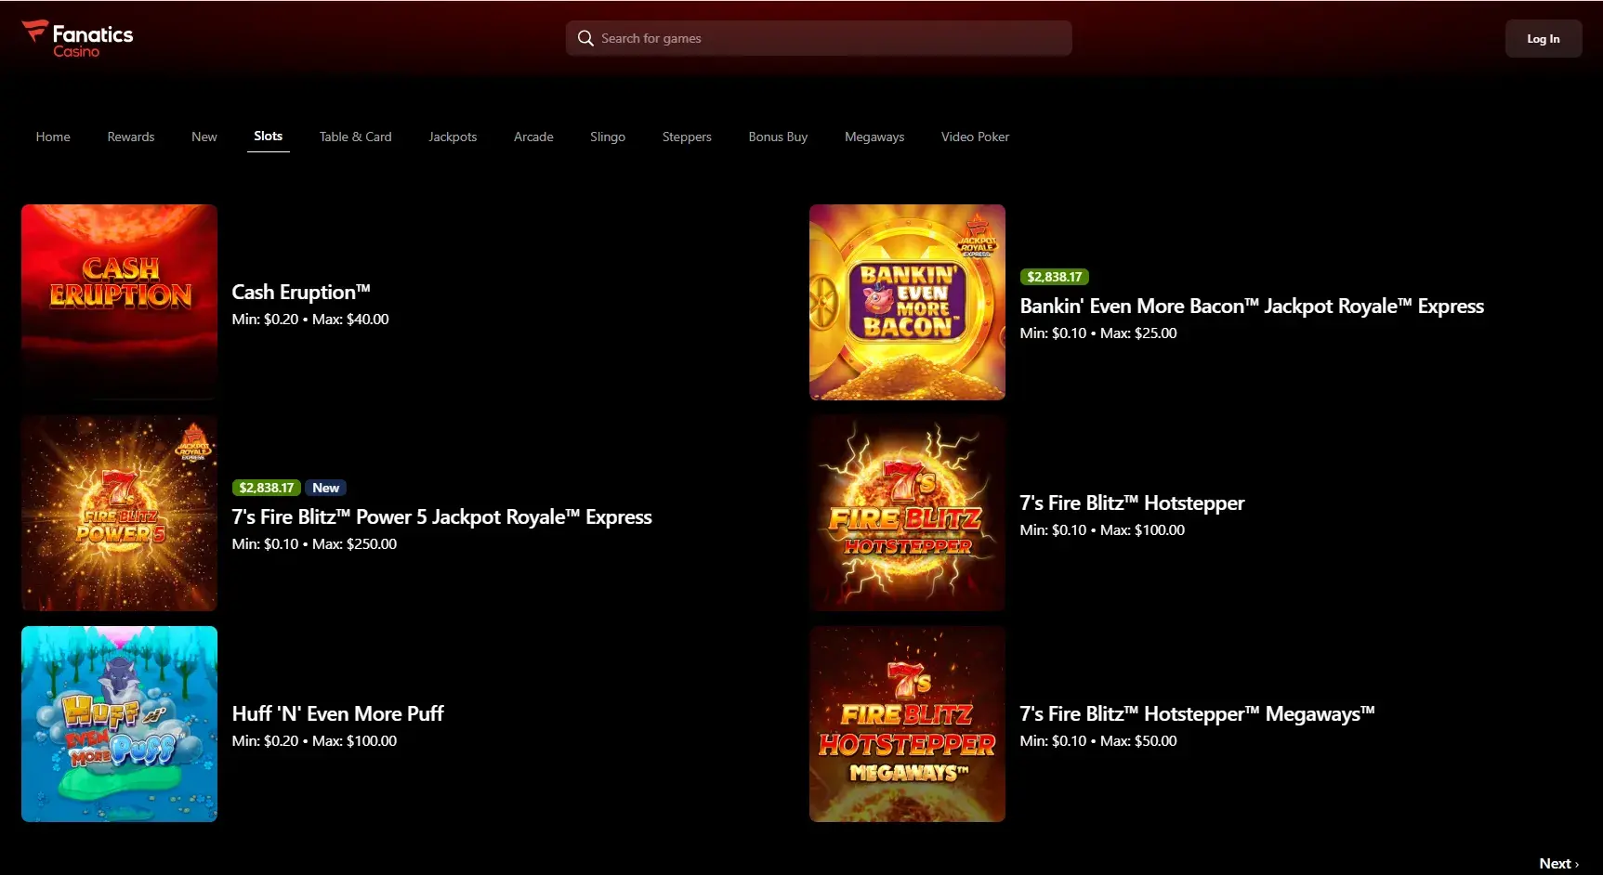Click the Min: $0.10 • Max: $50.00 text
This screenshot has height=875, width=1603.
point(1098,740)
